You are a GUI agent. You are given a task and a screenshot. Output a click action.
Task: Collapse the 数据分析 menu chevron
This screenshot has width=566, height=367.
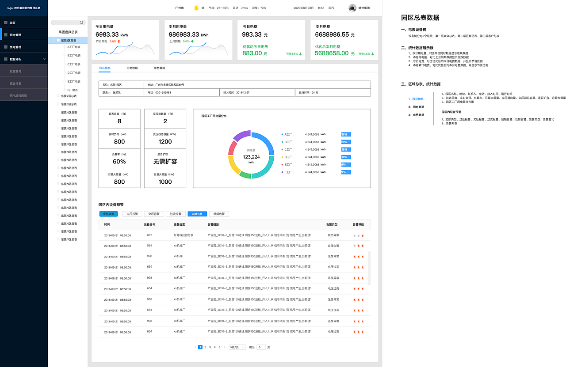44,59
